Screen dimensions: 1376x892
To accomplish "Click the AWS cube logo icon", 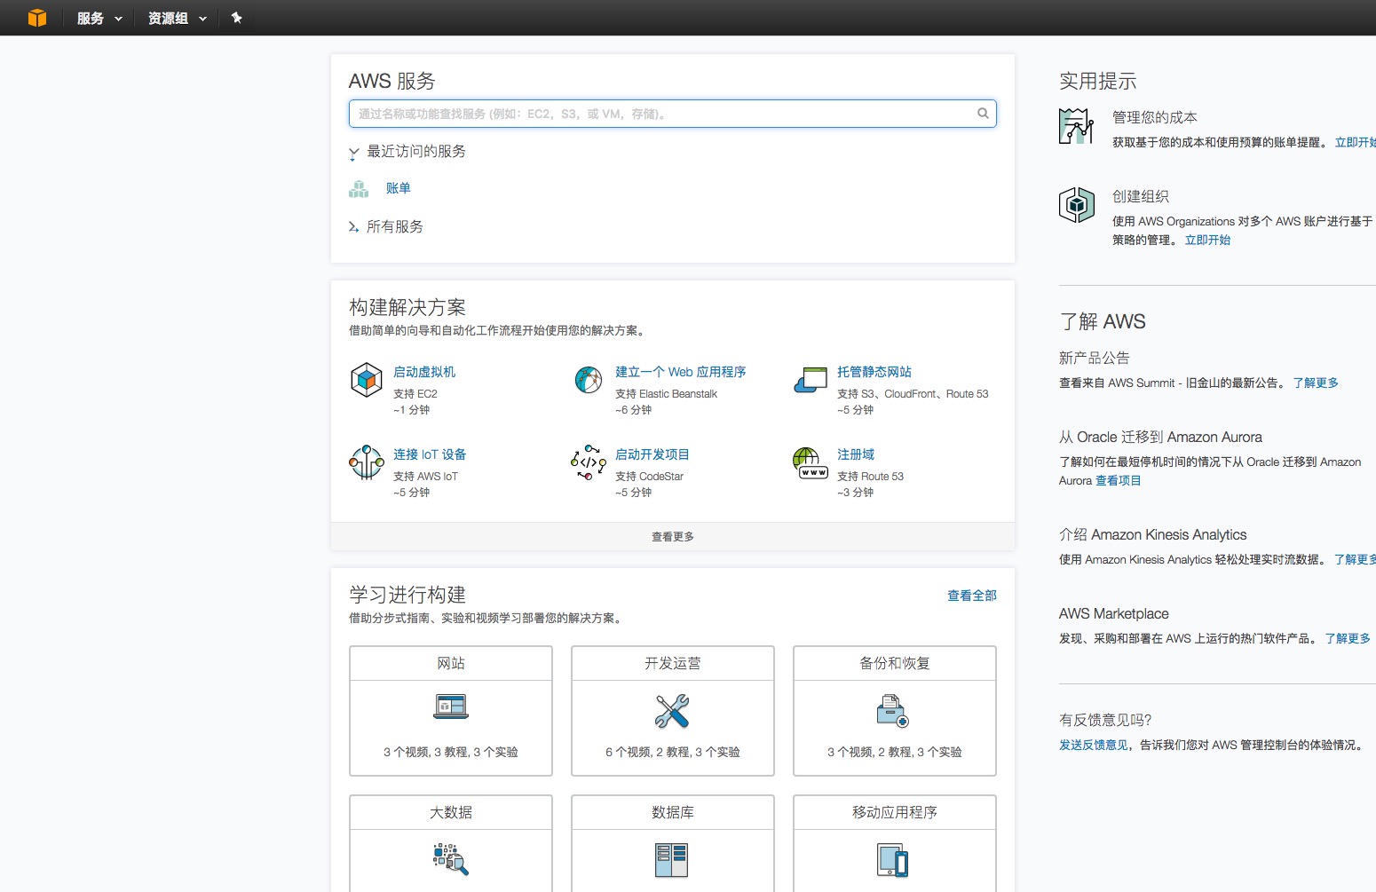I will [x=37, y=18].
